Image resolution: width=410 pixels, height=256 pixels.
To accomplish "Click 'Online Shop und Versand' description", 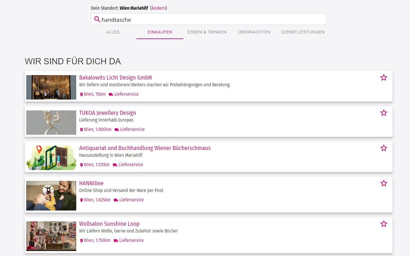I will [121, 191].
